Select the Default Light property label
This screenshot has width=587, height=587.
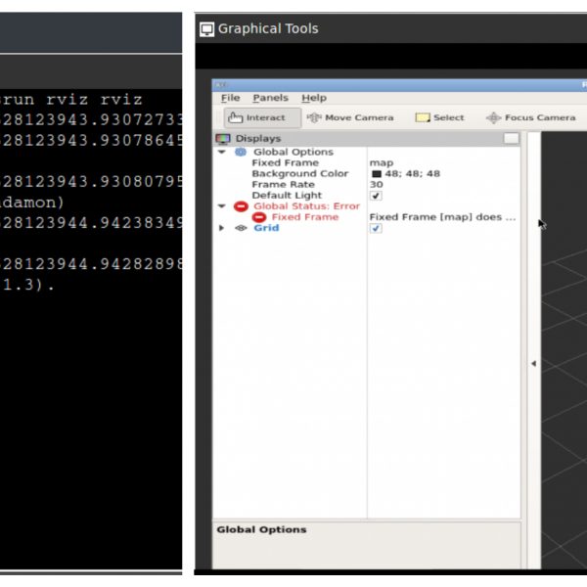[x=287, y=196]
